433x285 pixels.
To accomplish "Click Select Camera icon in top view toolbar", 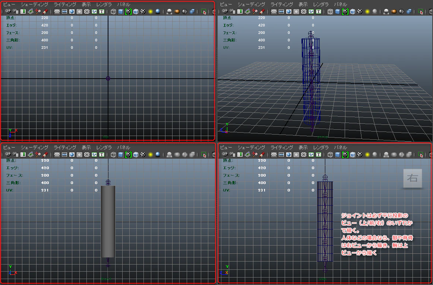I will pos(9,12).
